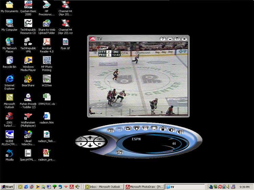Select Channel 44 (Apr 20).vcr file
The width and height of the screenshot is (254, 190).
pyautogui.click(x=65, y=27)
